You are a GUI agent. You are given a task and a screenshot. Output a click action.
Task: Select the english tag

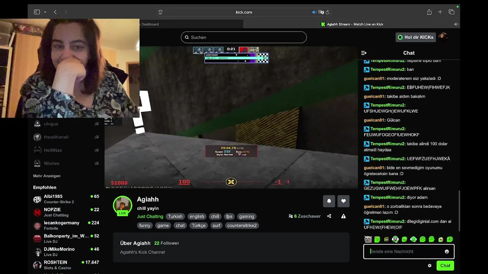tap(197, 217)
